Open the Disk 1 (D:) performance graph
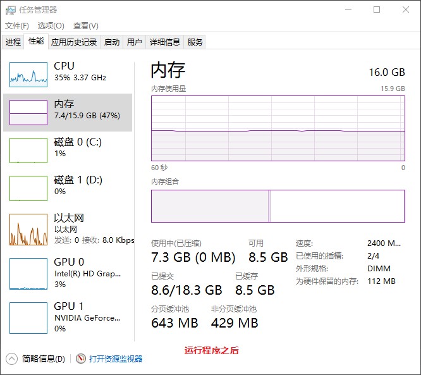The height and width of the screenshot is (375, 421). [28, 188]
